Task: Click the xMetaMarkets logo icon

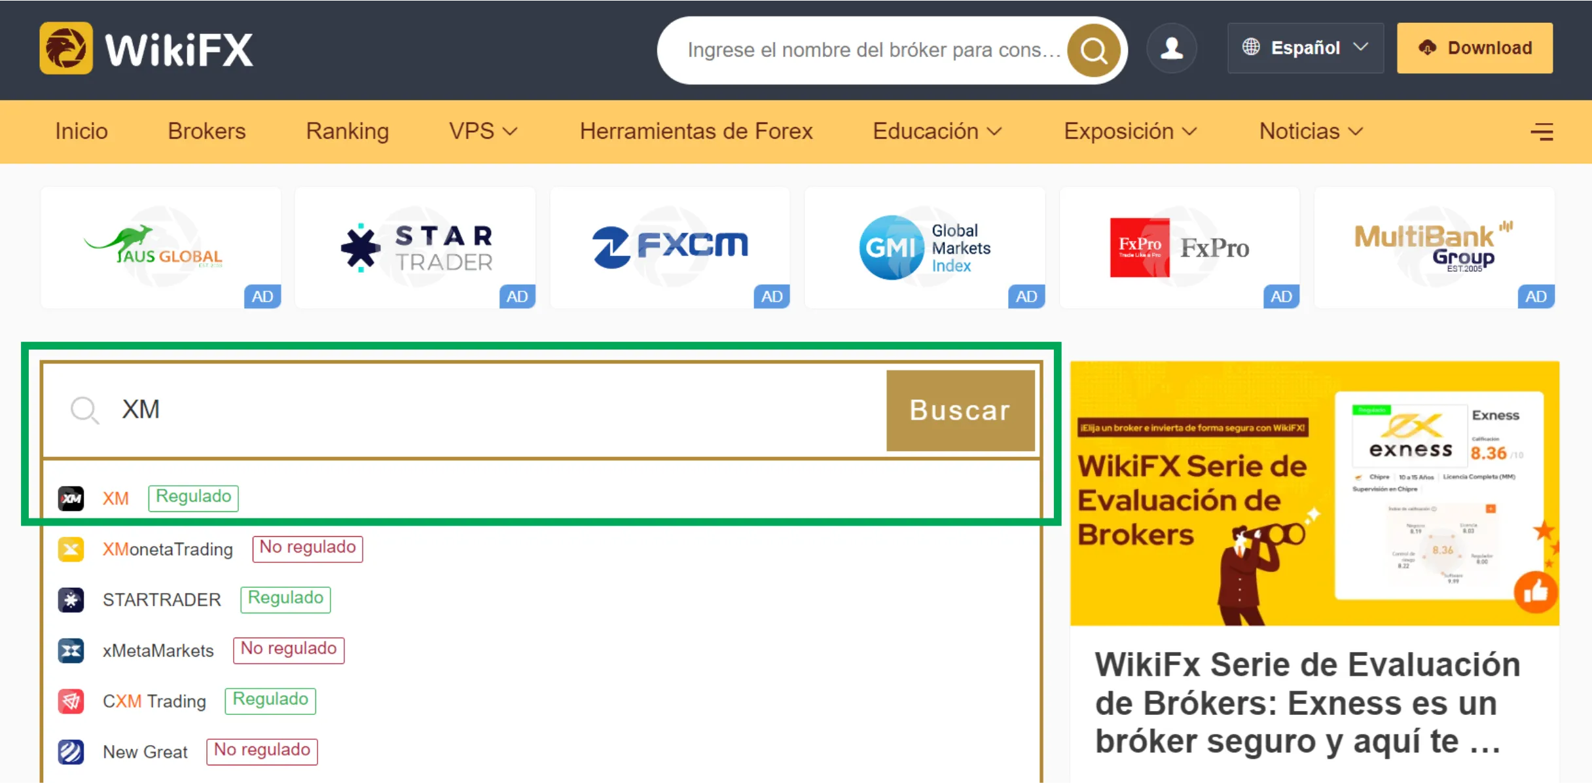Action: pos(71,651)
